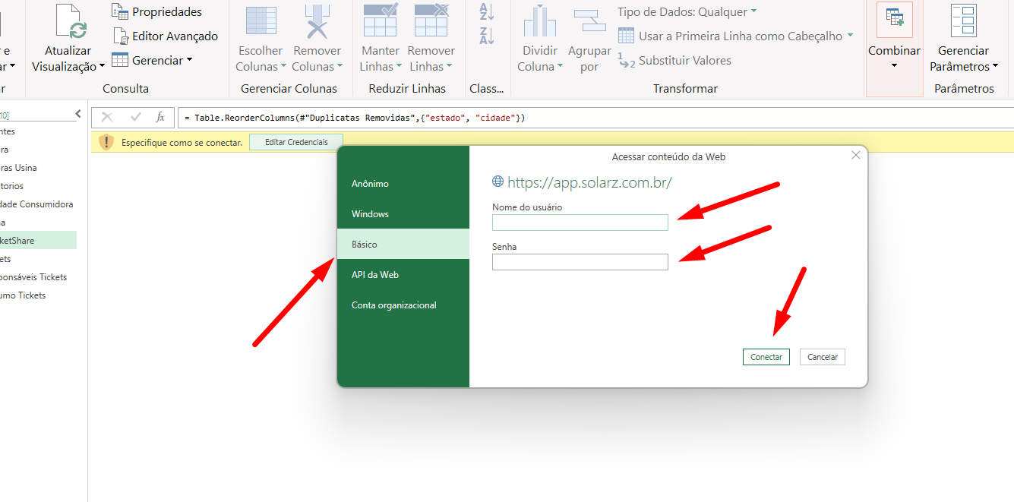Image resolution: width=1014 pixels, height=502 pixels.
Task: Choose Conta organizacional authentication
Action: 393,305
